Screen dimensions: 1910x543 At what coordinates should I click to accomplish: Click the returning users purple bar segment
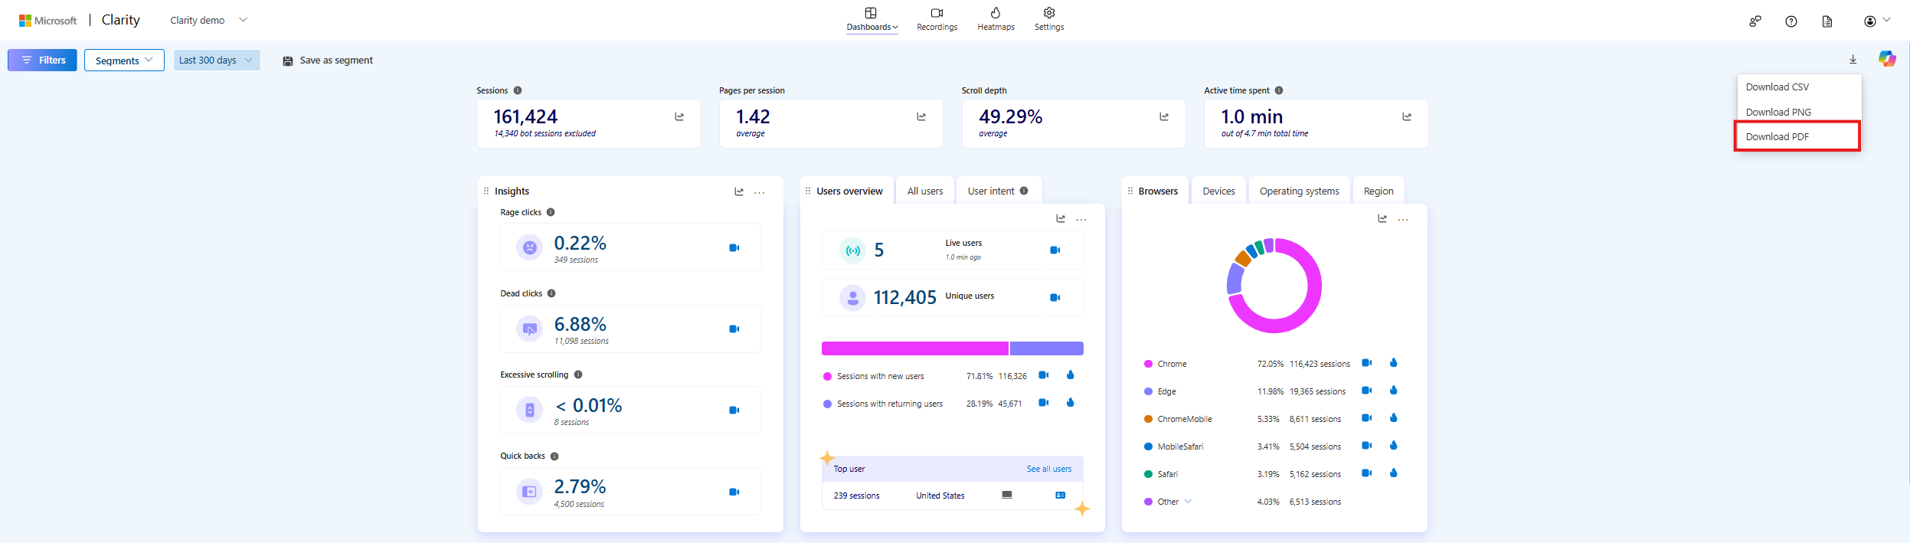[x=1047, y=348]
